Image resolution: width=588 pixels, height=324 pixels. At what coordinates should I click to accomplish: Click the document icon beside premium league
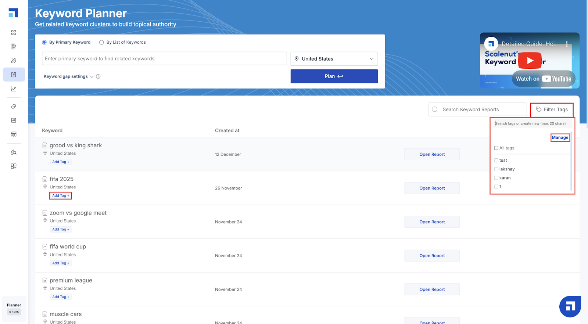45,281
